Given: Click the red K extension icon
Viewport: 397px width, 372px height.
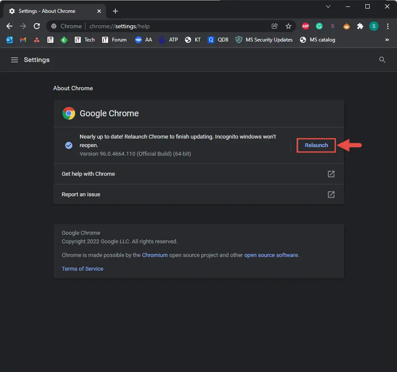Looking at the screenshot, I should 333,26.
